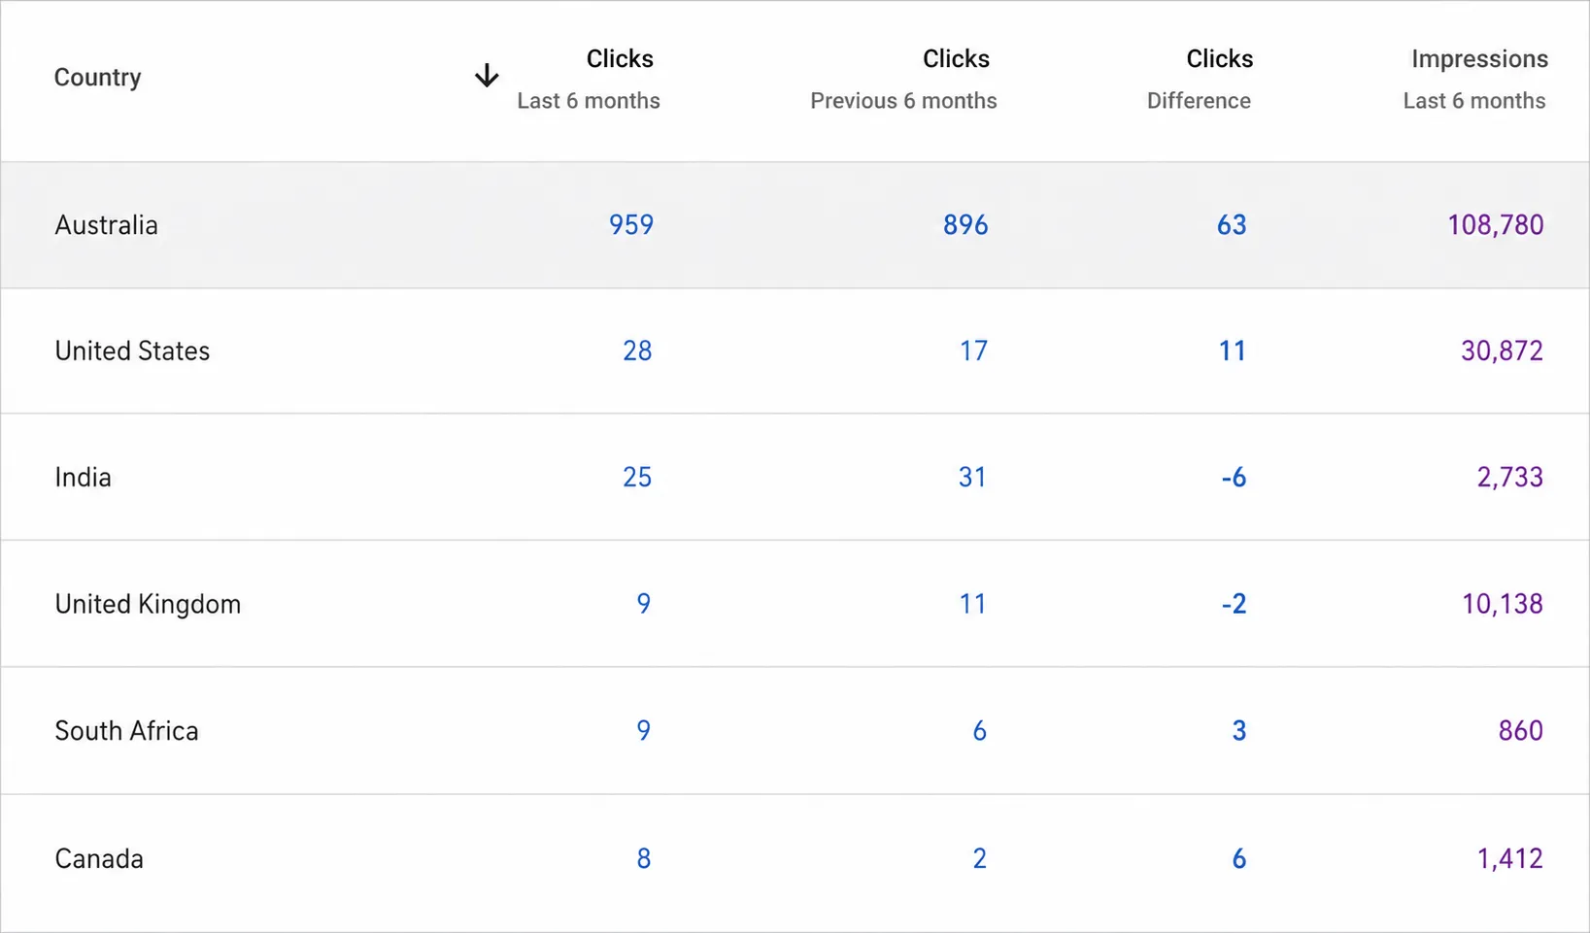Image resolution: width=1590 pixels, height=933 pixels.
Task: Sort by Impressions Last 6 months header
Action: tap(1474, 79)
